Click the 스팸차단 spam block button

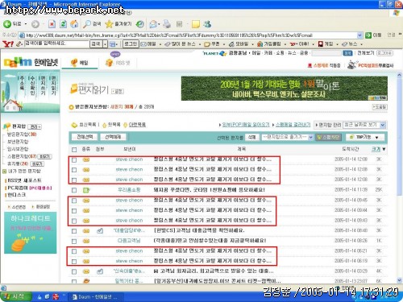click(328, 137)
